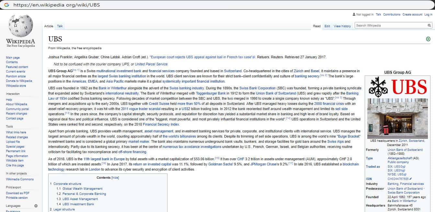
Task: Switch to the Talk tab
Action: click(x=60, y=26)
